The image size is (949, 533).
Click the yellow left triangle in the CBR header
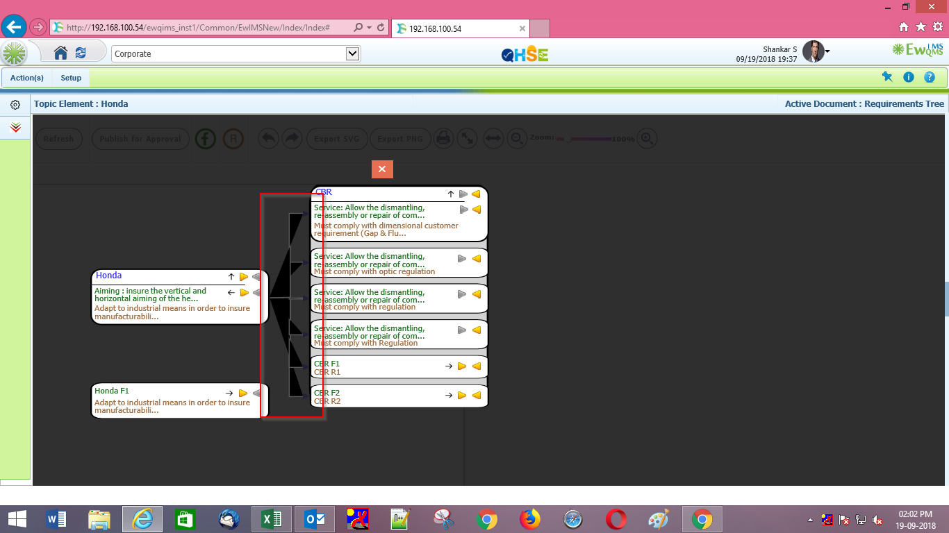476,194
